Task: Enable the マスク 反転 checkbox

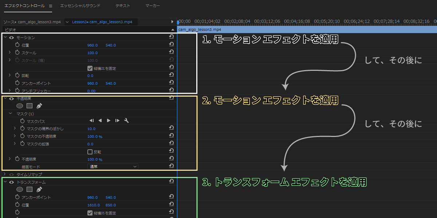Action: point(90,152)
